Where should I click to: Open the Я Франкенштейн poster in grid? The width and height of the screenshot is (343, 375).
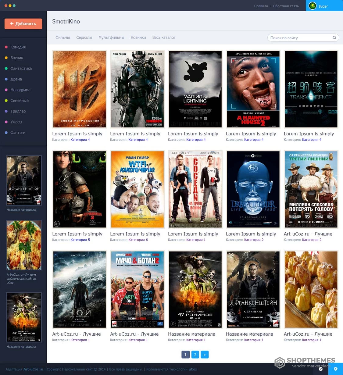(x=253, y=289)
